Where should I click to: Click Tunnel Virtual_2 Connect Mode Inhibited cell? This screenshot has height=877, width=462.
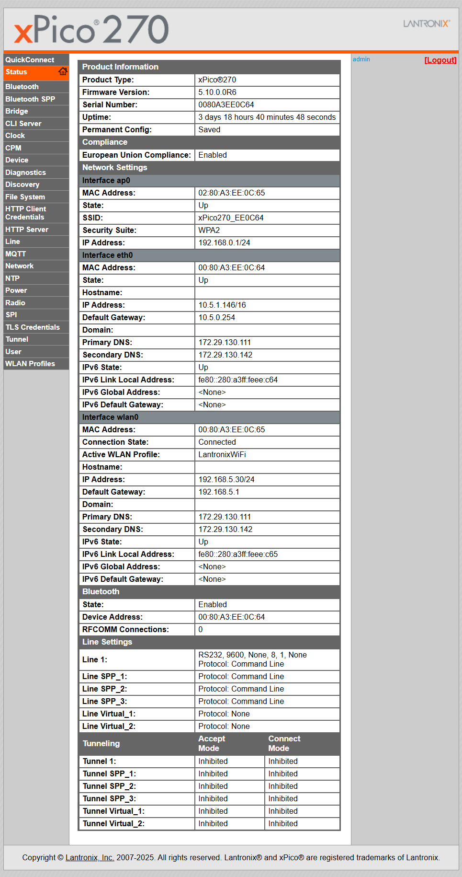click(302, 824)
